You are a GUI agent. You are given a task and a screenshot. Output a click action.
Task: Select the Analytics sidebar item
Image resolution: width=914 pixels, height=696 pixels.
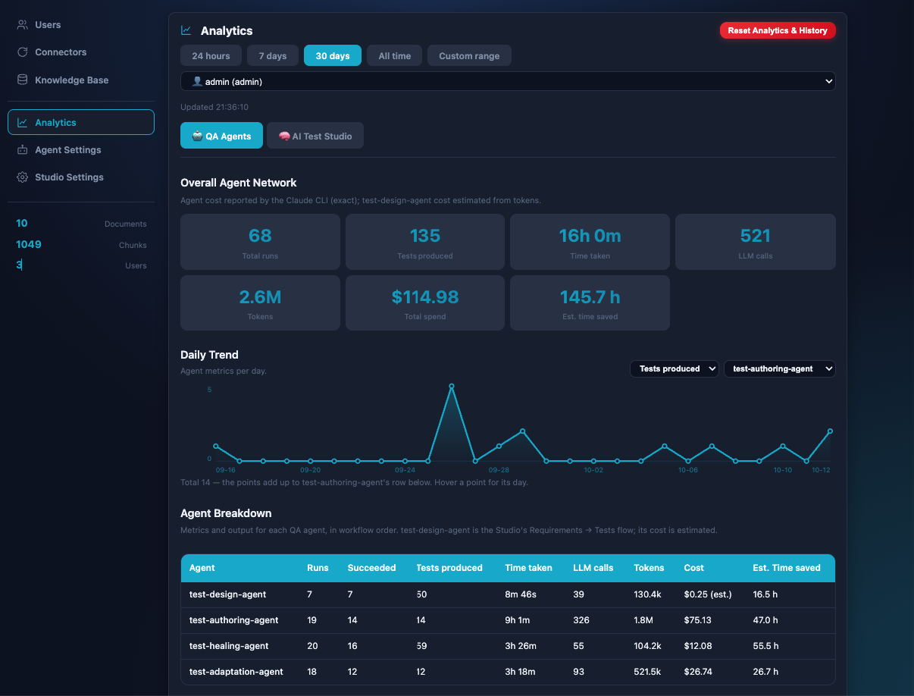pos(81,122)
